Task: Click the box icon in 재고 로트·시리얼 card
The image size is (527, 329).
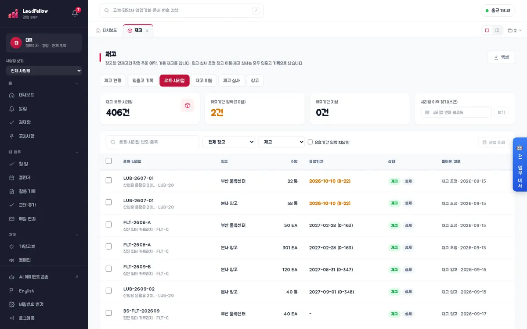Action: 188,105
